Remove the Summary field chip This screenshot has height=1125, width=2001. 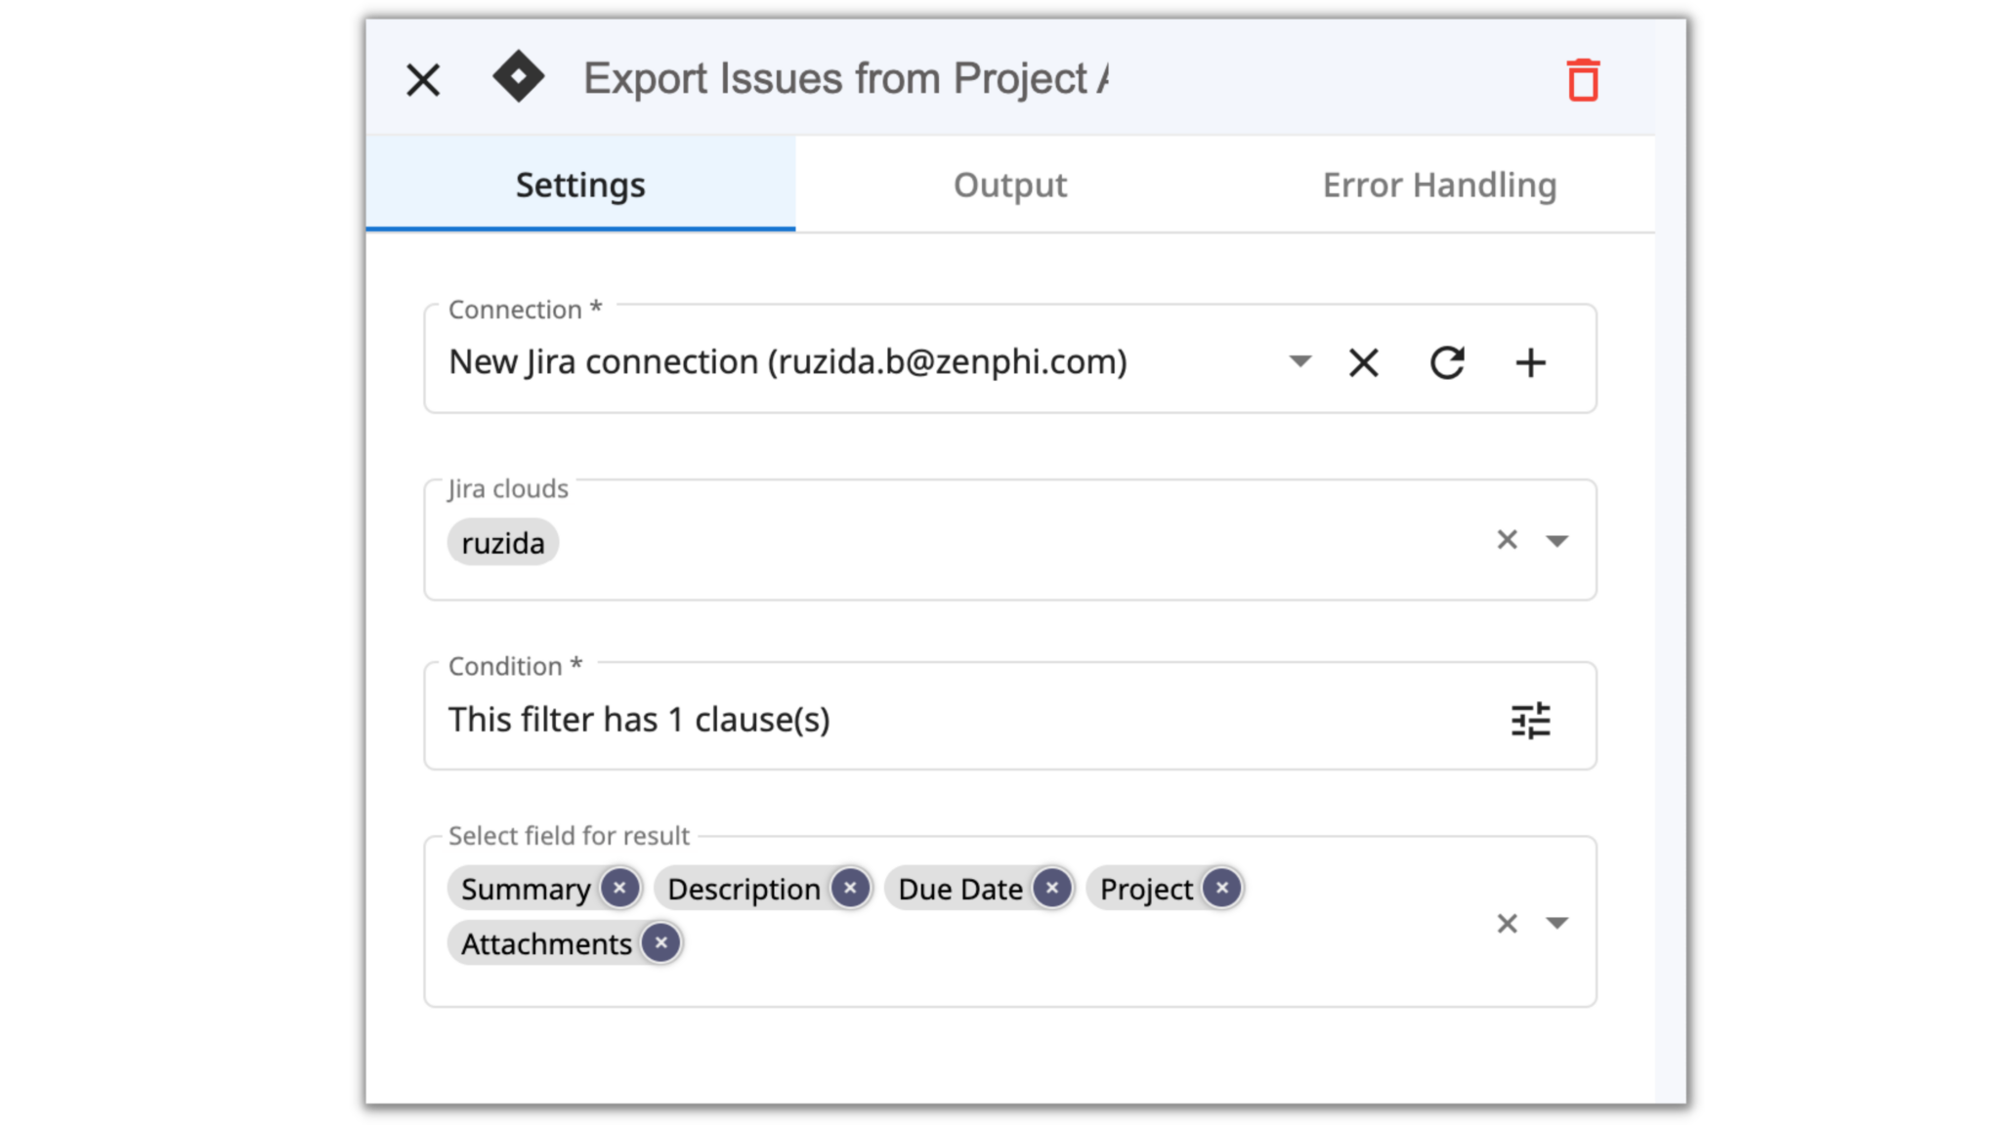[x=619, y=888]
